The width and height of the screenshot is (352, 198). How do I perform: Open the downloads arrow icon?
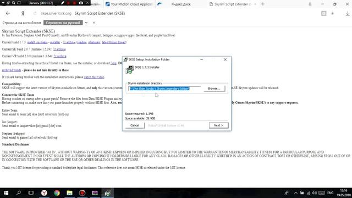click(x=348, y=14)
